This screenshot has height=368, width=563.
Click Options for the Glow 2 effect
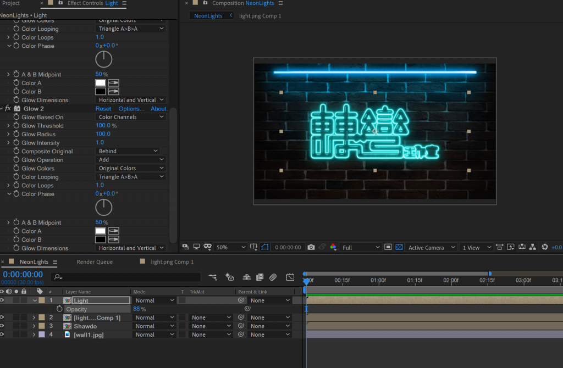(x=131, y=109)
